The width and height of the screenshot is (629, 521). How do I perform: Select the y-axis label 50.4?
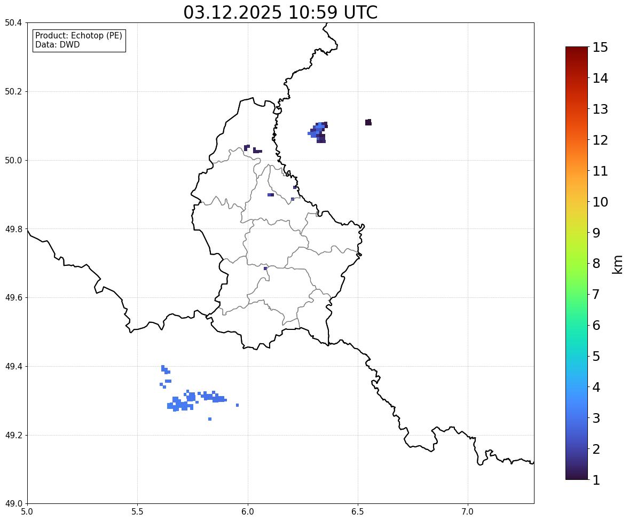(x=13, y=23)
